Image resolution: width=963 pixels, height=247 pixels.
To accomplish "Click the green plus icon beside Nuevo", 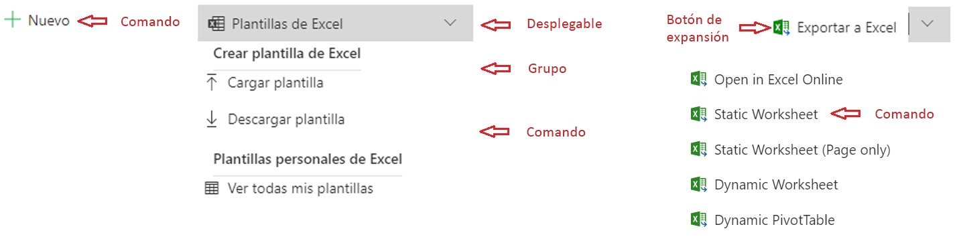I will (x=12, y=20).
